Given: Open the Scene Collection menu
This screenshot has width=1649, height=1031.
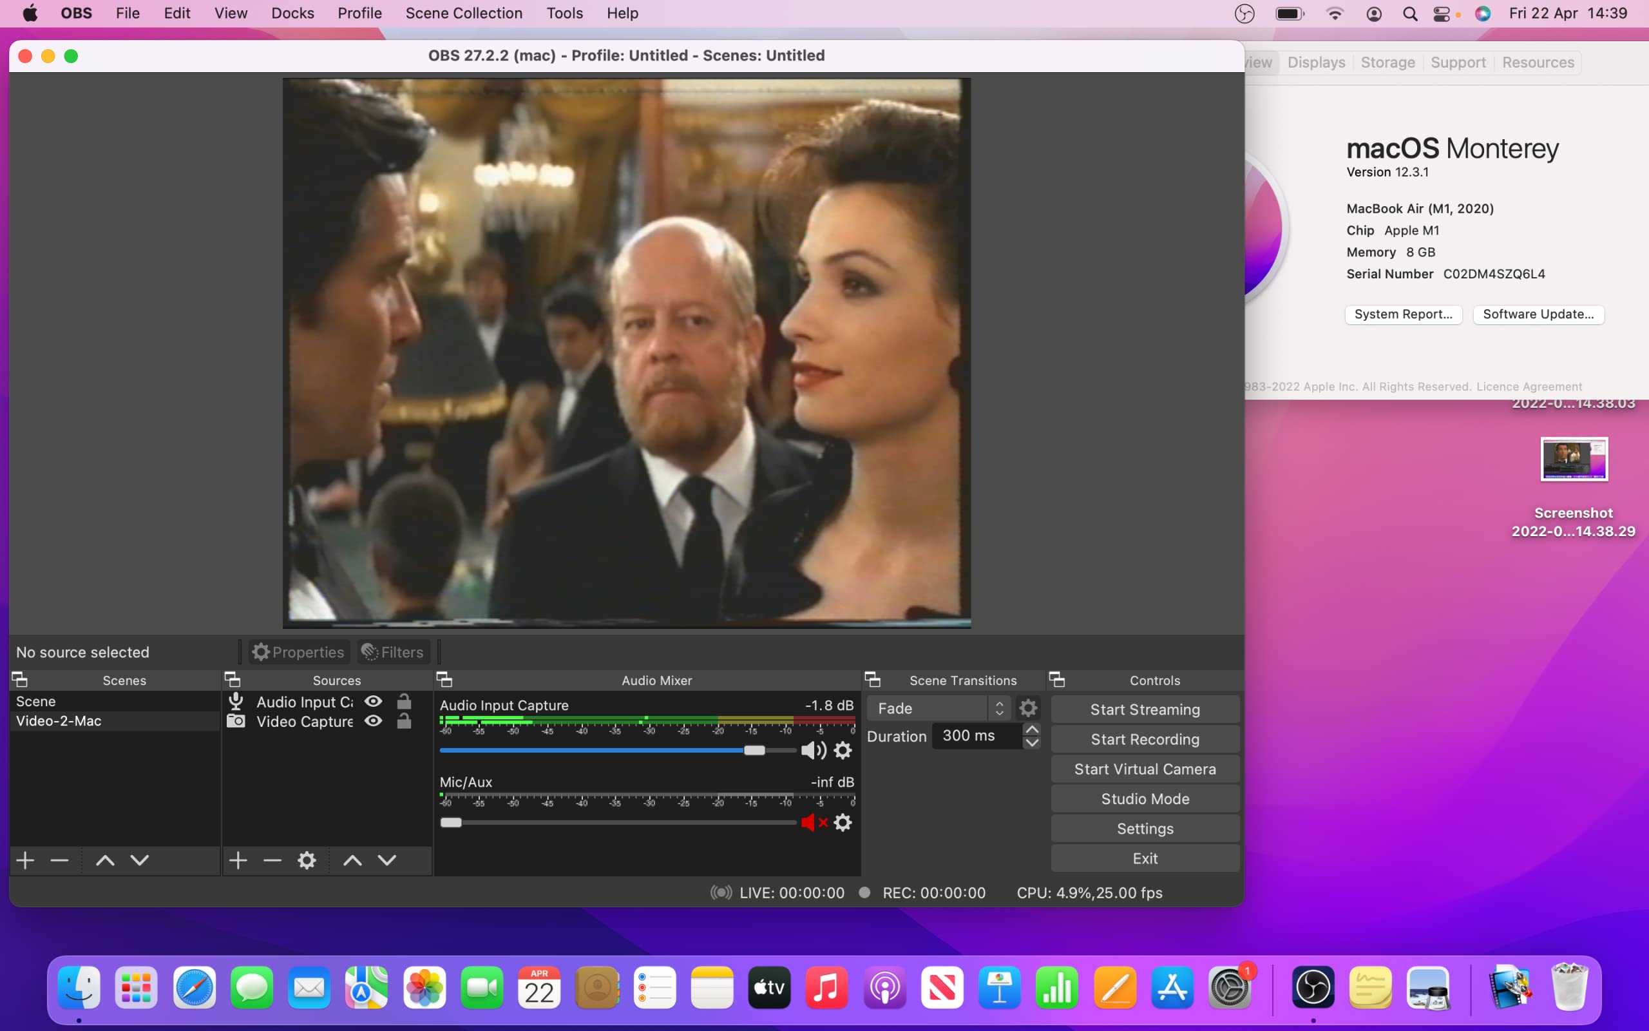Looking at the screenshot, I should pos(464,14).
